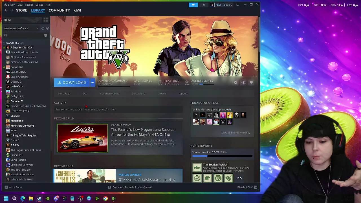Open game settings gear icon
Image resolution: width=361 pixels, height=203 pixels.
pos(235,82)
